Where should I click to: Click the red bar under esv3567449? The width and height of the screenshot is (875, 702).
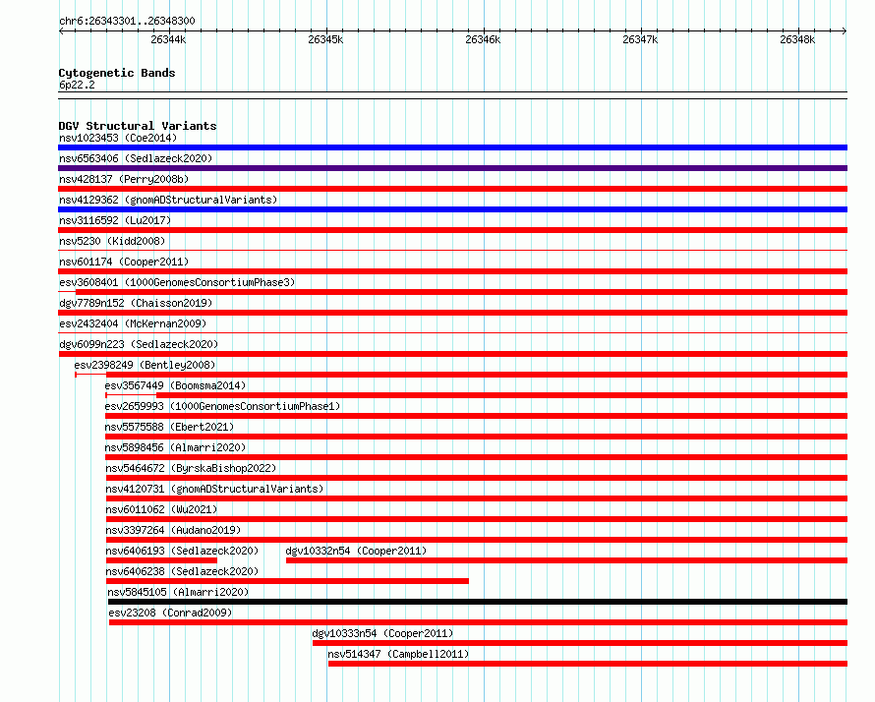(501, 395)
